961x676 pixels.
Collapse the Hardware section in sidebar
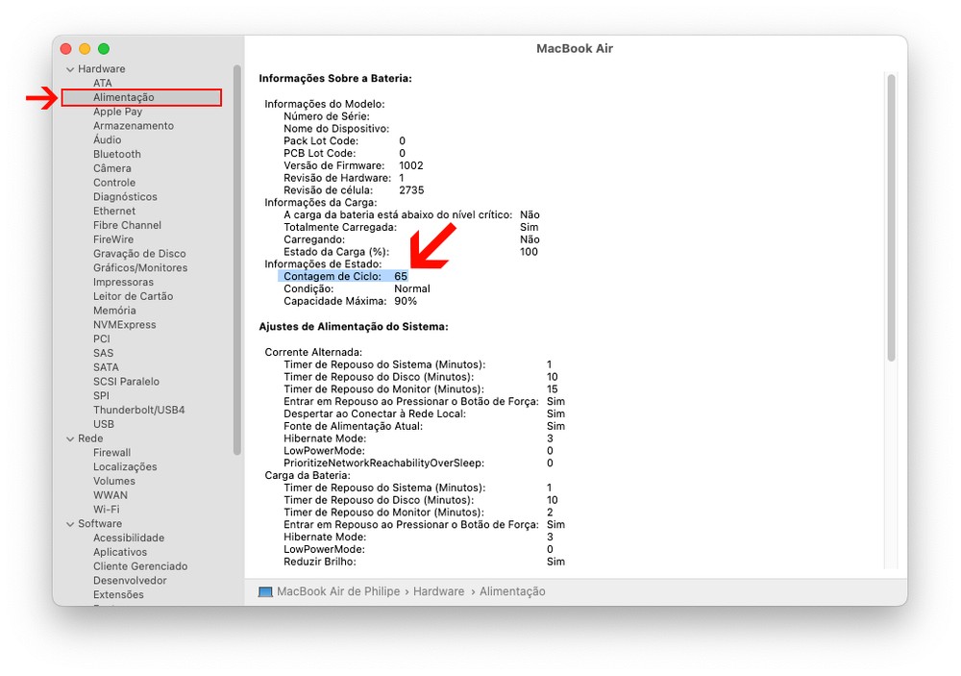[70, 69]
